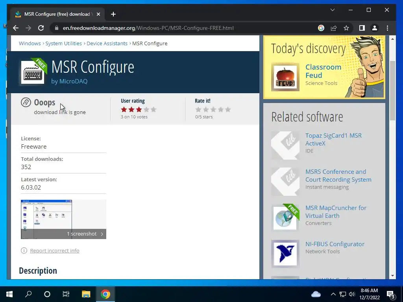The image size is (403, 302).
Task: Open MSRS Conference and Court Recording System
Action: tap(338, 176)
